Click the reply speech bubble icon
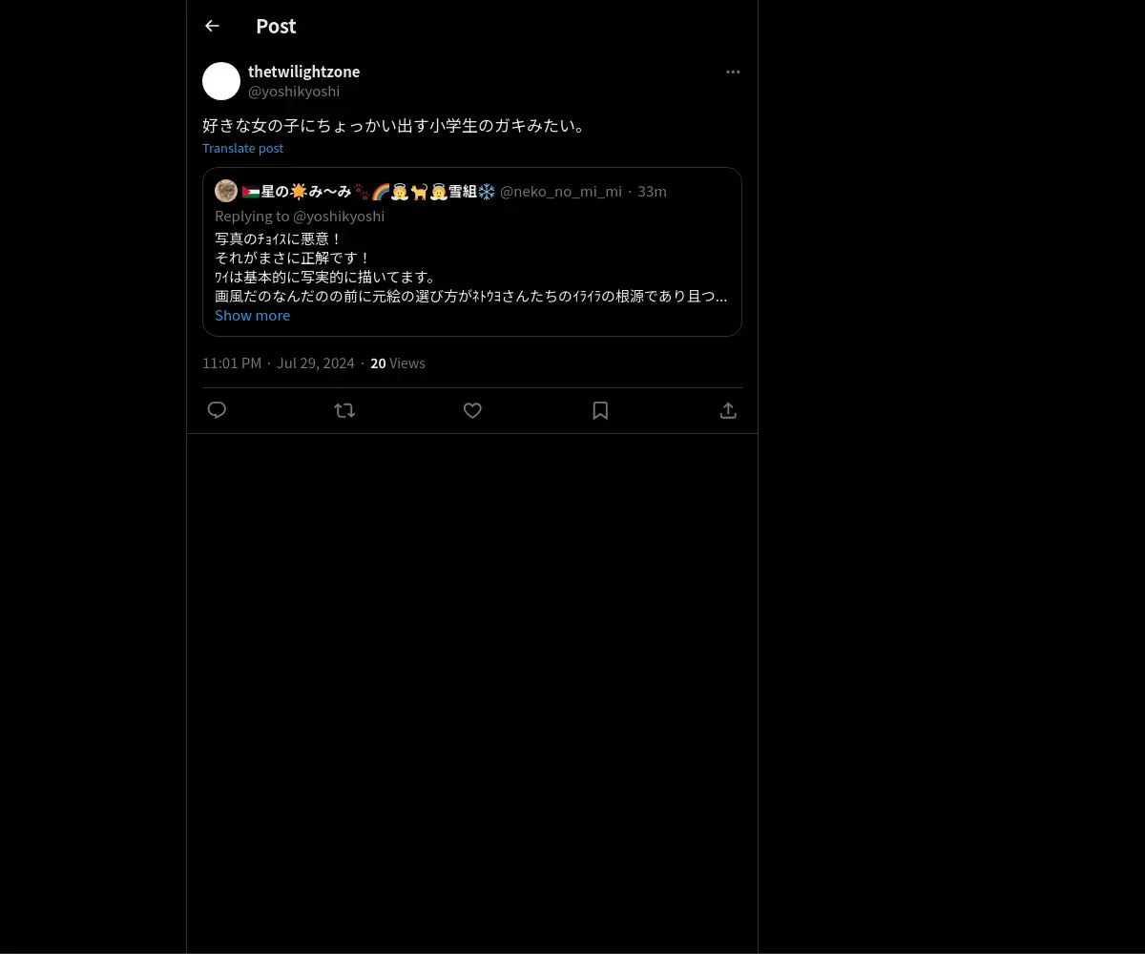 (x=217, y=410)
